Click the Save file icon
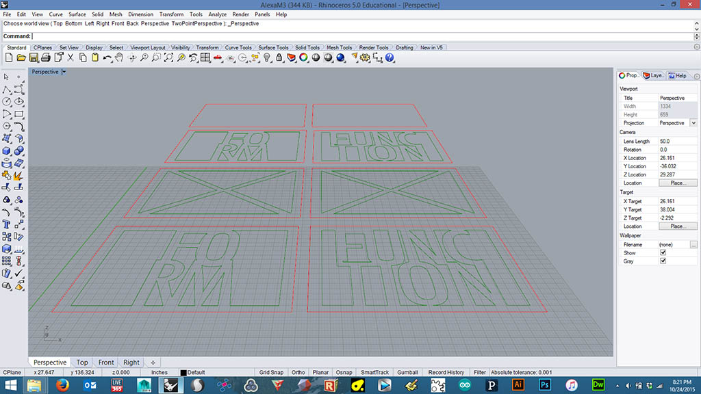Screen dimensions: 701x394 34,58
